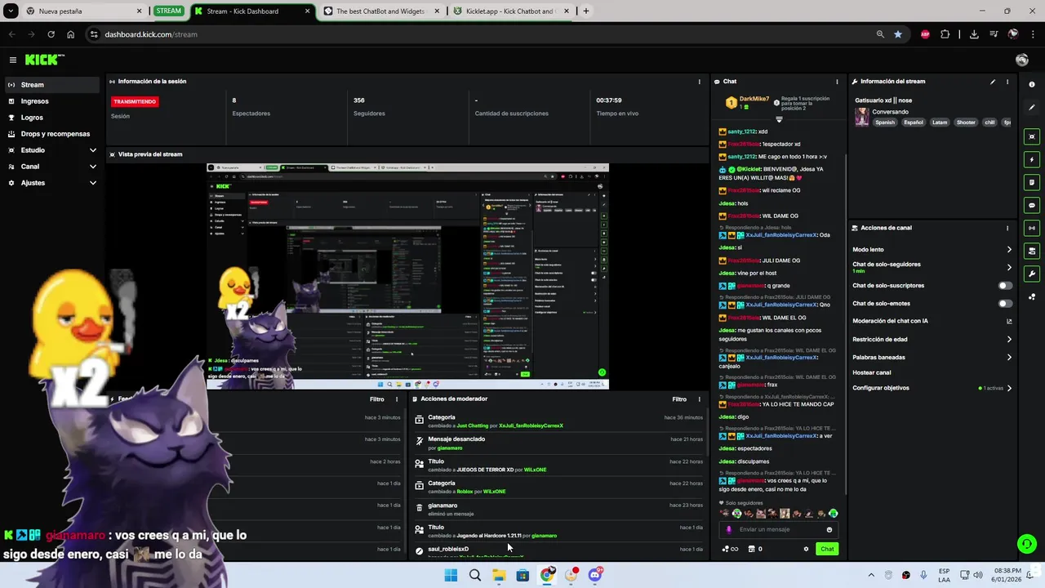The width and height of the screenshot is (1045, 588).
Task: Switch to Nueva pestaña browser tab
Action: (83, 11)
